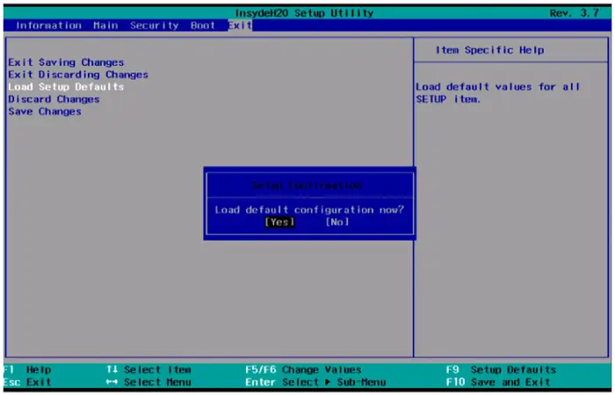Image resolution: width=615 pixels, height=395 pixels.
Task: Click the Item Specific Help heading
Action: (490, 50)
